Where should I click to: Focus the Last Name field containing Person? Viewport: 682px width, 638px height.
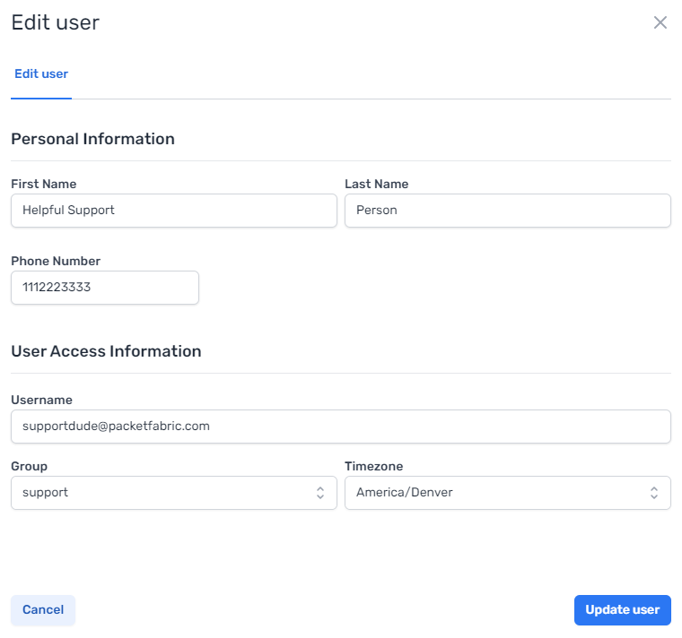point(507,211)
